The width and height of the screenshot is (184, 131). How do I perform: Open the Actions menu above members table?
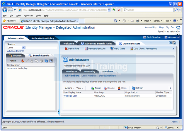coord(70,88)
